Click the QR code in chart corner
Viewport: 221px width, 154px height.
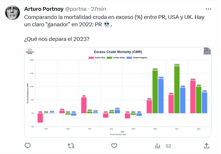[207, 51]
